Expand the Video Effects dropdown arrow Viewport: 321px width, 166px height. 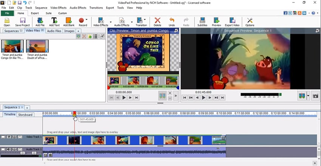pyautogui.click(x=111, y=22)
